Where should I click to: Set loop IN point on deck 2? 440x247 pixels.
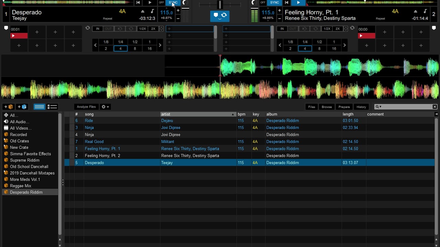click(x=282, y=29)
